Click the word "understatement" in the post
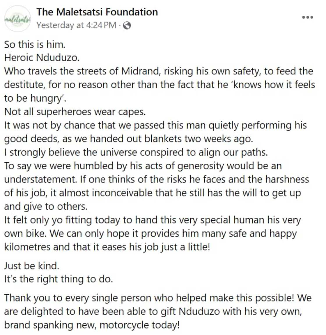 click(x=40, y=179)
